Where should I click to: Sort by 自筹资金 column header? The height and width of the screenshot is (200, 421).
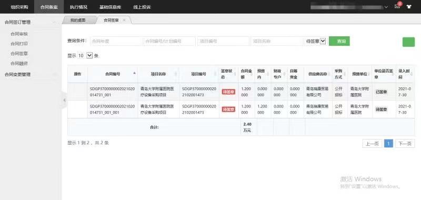pyautogui.click(x=295, y=74)
